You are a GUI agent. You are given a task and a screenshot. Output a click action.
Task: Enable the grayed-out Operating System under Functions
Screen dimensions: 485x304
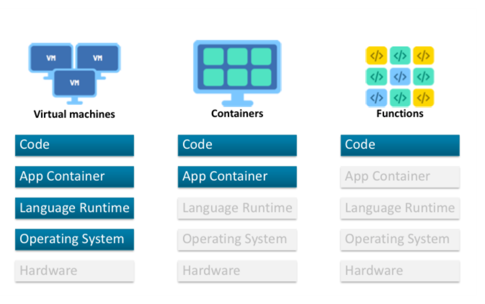point(400,239)
